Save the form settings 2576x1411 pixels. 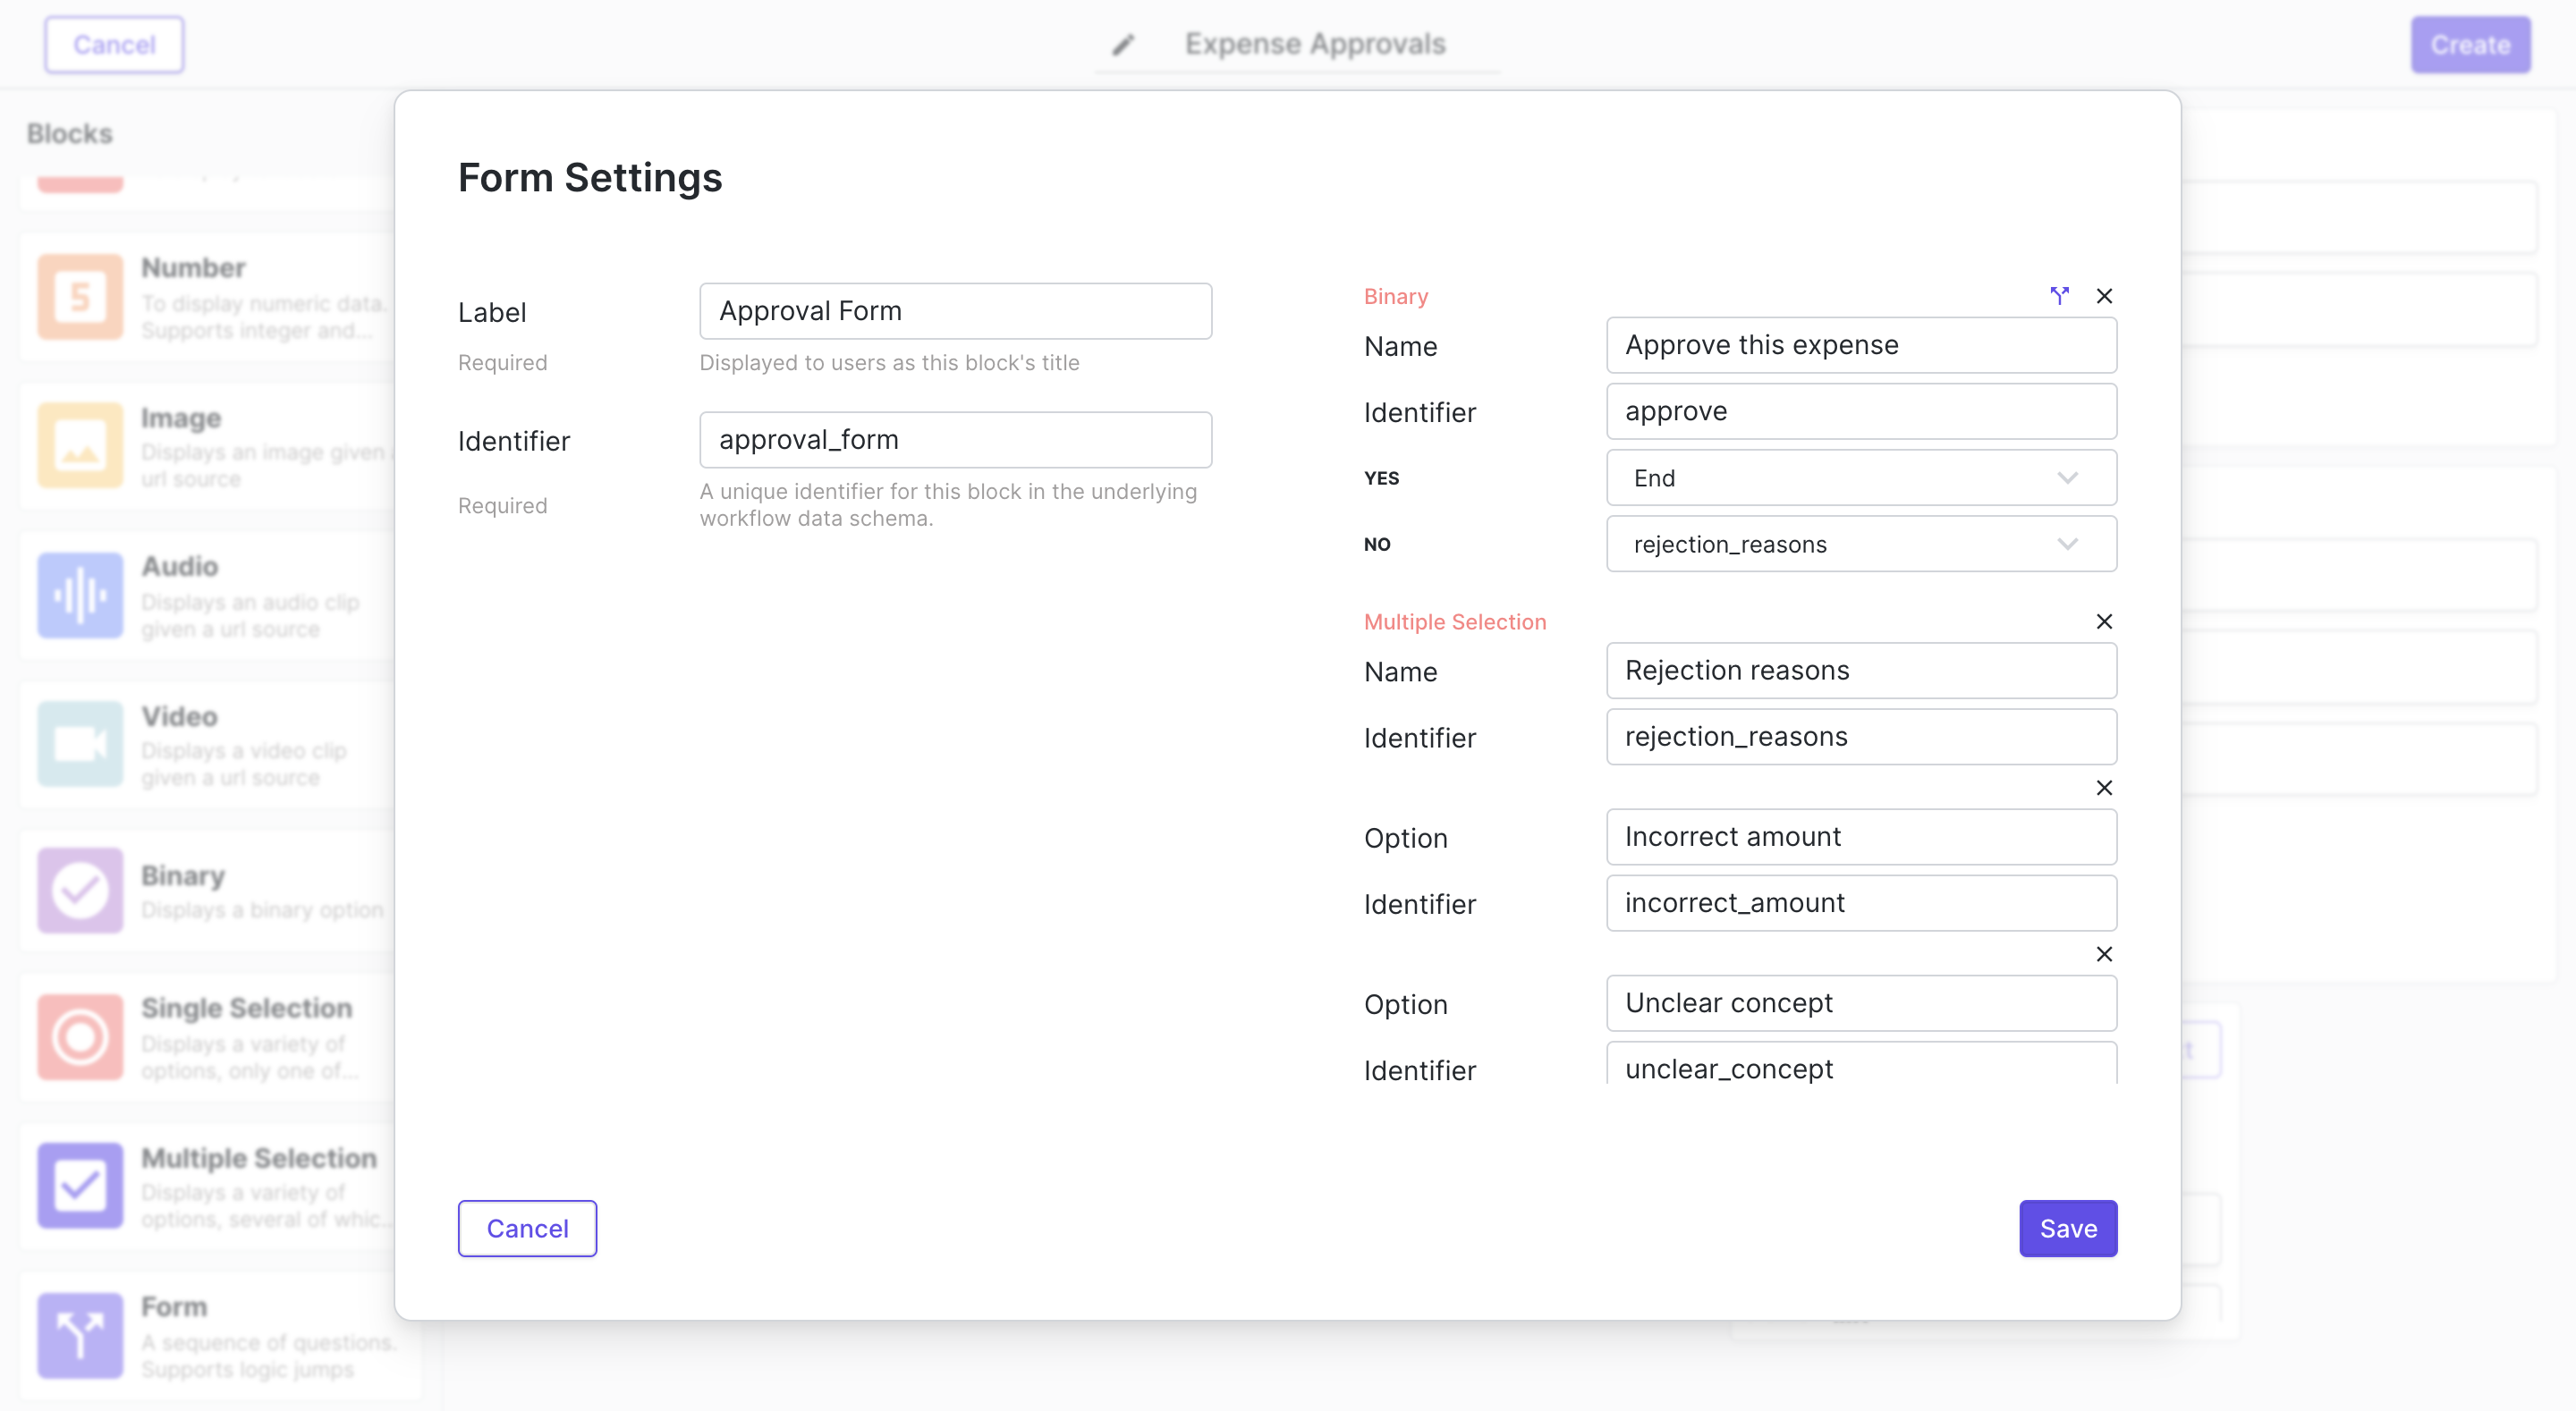tap(2068, 1228)
